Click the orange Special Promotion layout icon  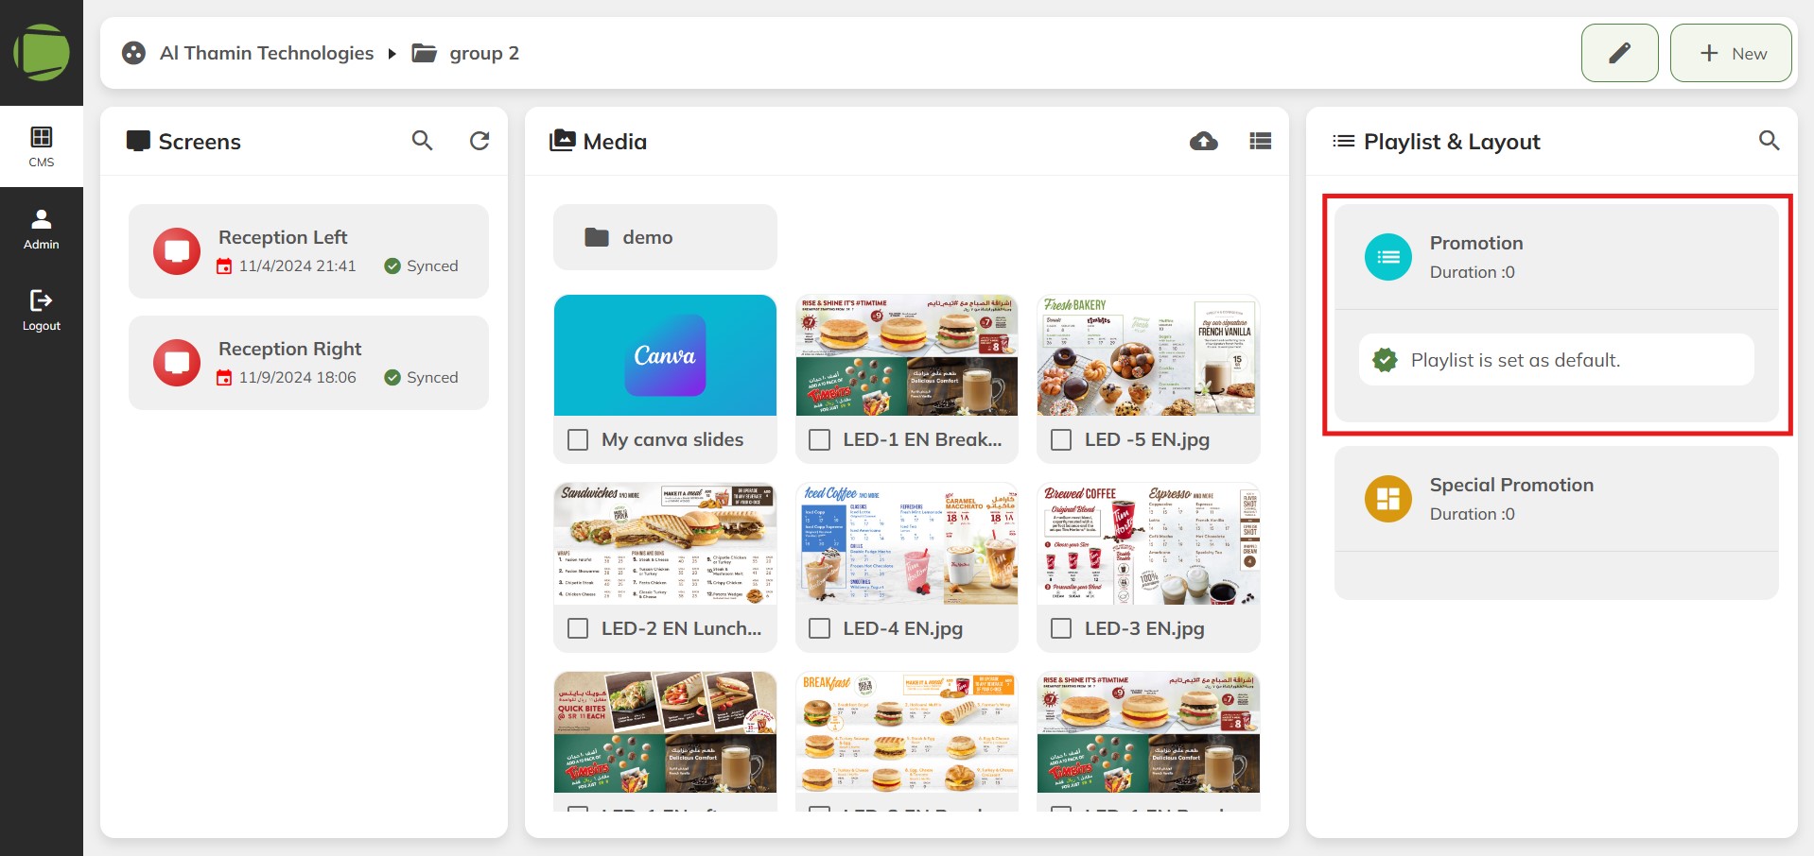click(1388, 499)
